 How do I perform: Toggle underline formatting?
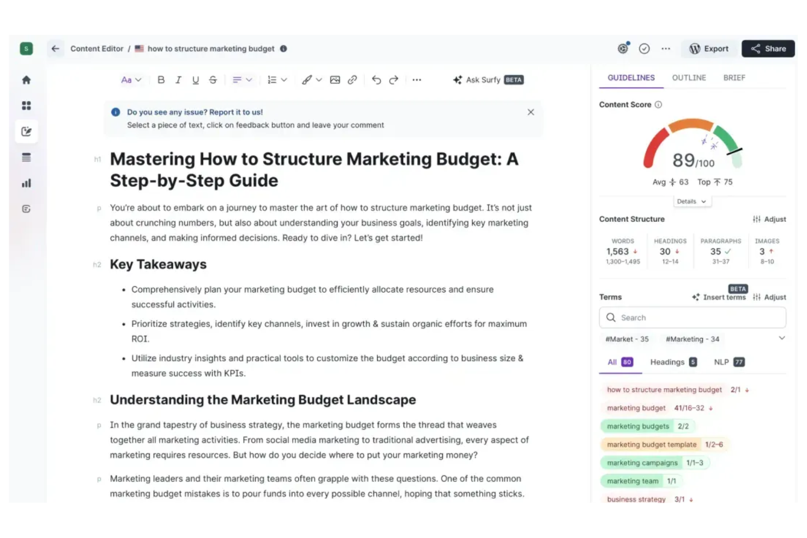point(195,80)
